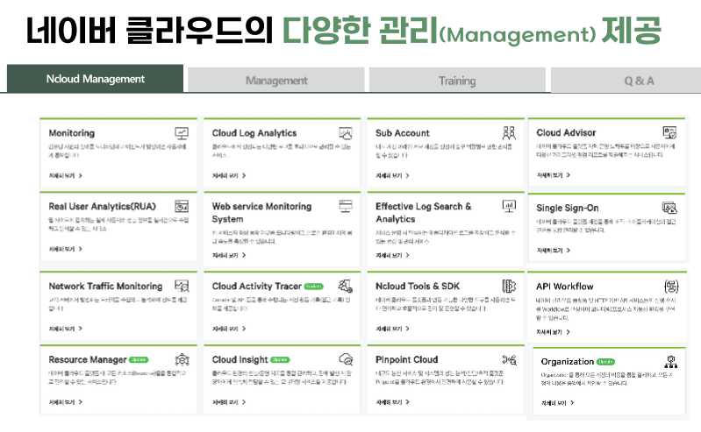The height and width of the screenshot is (432, 701).
Task: Click the Effective Log Search & Analytics title
Action: [x=424, y=213]
